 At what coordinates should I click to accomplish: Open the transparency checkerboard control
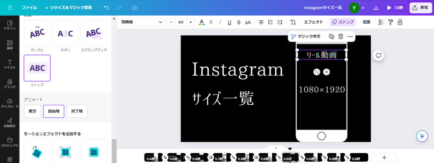381,22
